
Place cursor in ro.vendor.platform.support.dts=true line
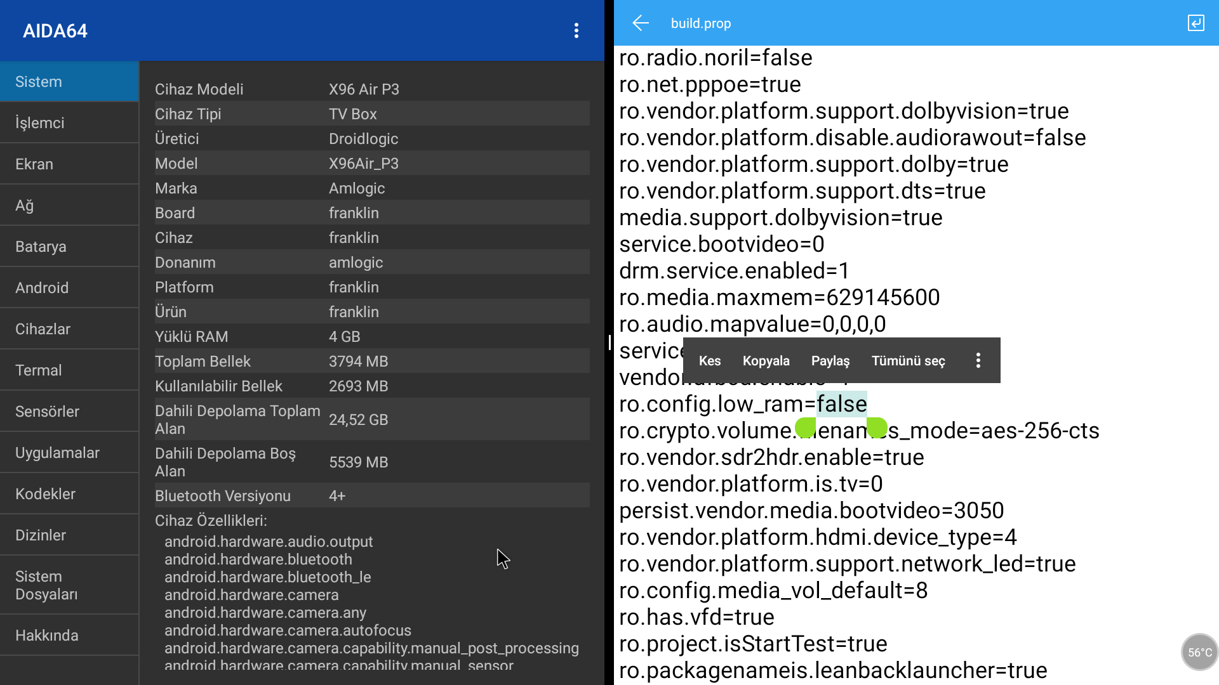803,191
